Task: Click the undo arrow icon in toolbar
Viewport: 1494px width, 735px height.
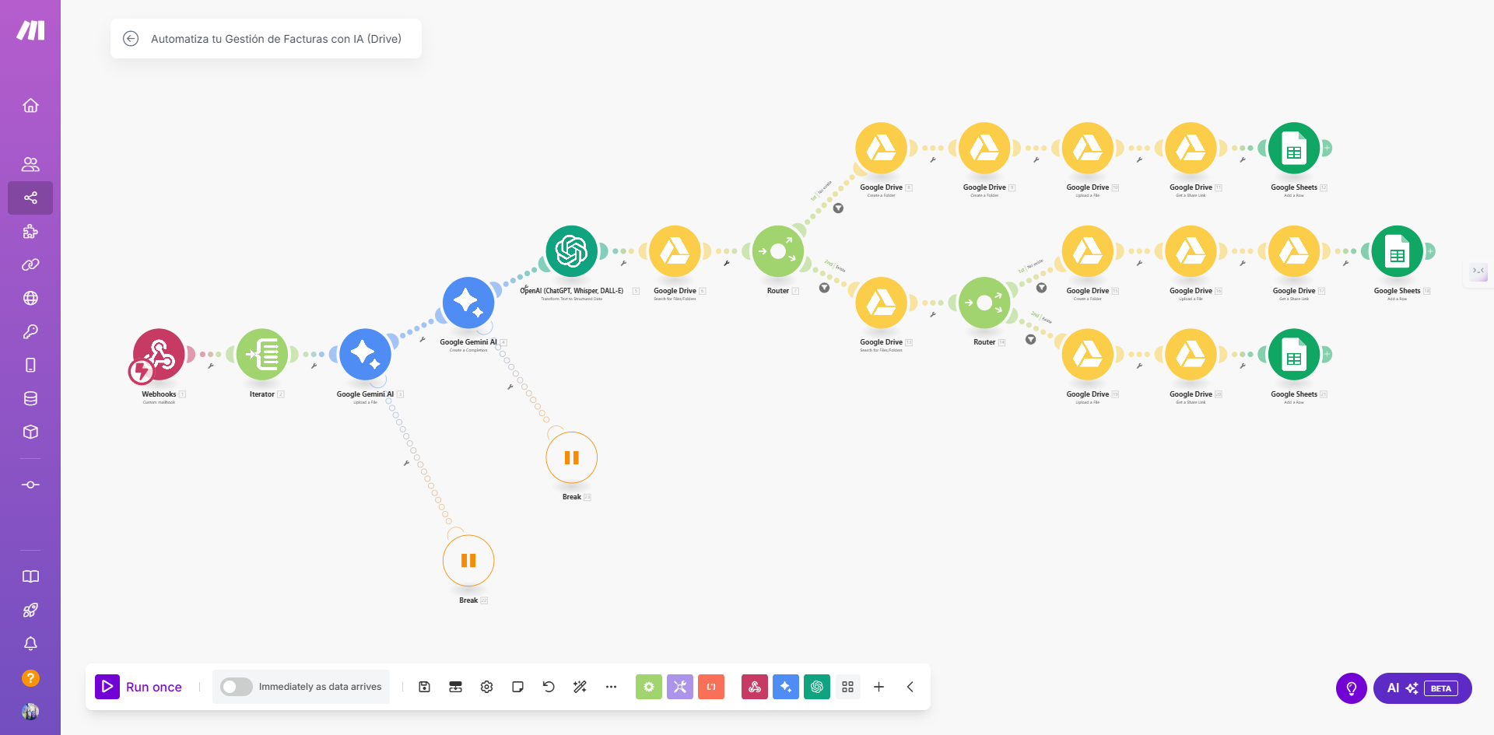Action: coord(549,687)
